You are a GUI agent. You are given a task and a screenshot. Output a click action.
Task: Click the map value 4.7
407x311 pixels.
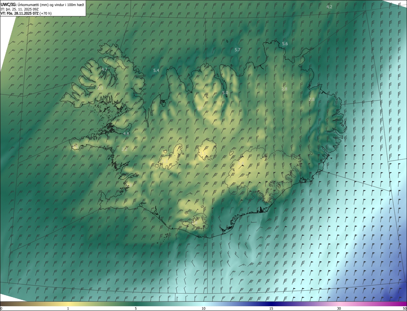(104, 69)
